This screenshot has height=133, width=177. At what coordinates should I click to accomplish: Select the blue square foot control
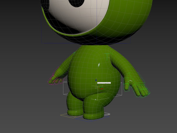[92, 119]
